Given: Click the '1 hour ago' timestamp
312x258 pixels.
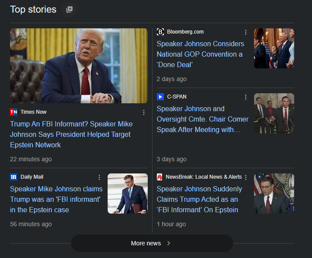Looking at the screenshot, I should (171, 224).
